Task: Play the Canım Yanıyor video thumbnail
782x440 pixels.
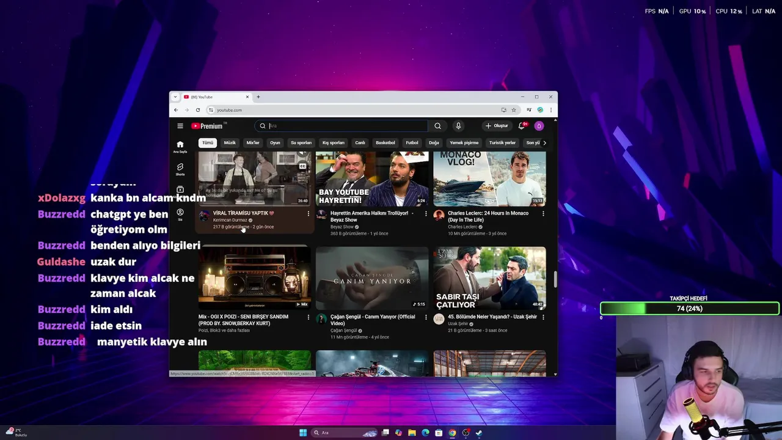Action: [372, 278]
